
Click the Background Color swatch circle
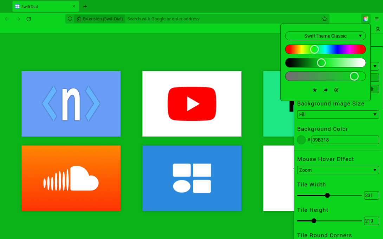click(x=301, y=140)
